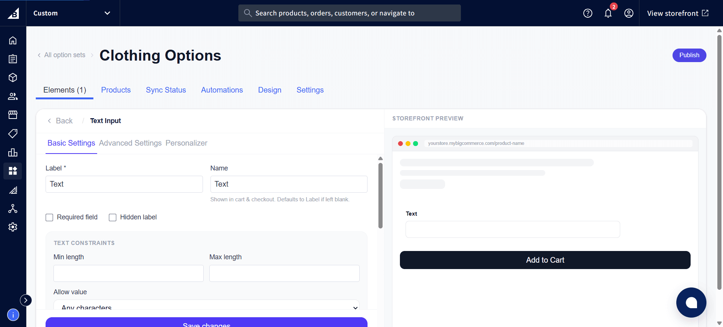Click the Publish button
Viewport: 723px width, 327px height.
pyautogui.click(x=689, y=55)
